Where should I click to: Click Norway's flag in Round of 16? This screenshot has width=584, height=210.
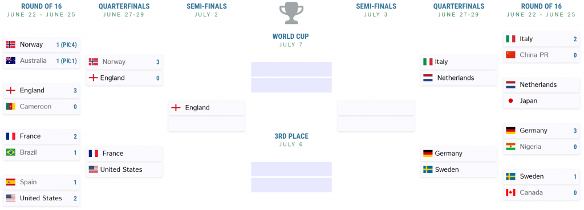pyautogui.click(x=11, y=45)
